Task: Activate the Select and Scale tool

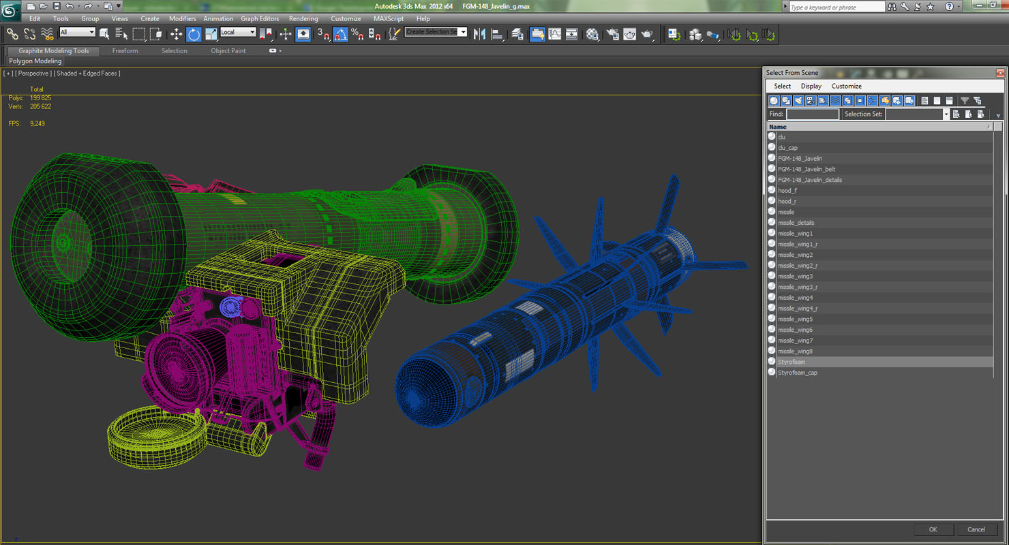Action: [211, 33]
